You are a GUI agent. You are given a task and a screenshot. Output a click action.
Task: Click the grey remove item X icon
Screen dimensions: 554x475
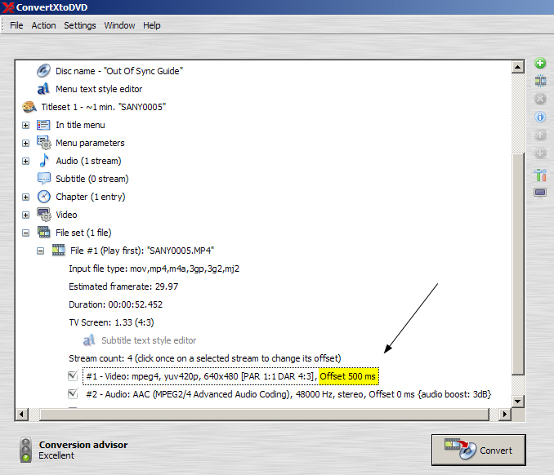click(540, 99)
